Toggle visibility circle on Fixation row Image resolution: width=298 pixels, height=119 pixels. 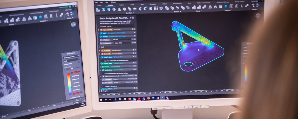point(136,66)
